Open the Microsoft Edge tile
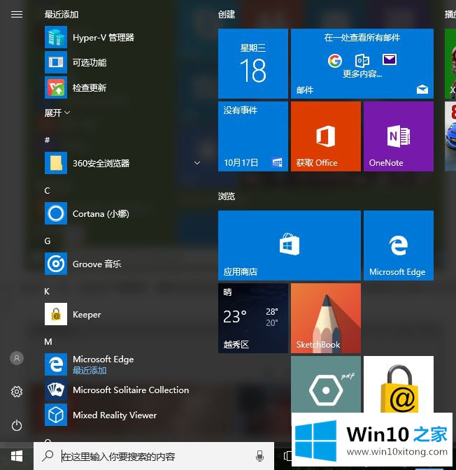Screen dimensions: 456x470 399,245
